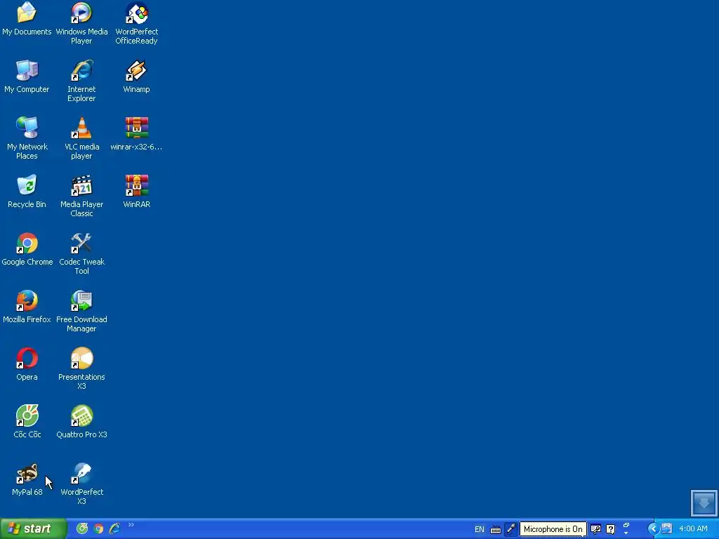This screenshot has width=719, height=539.
Task: Launch Internet Explorer from Quick Launch bar
Action: click(114, 529)
